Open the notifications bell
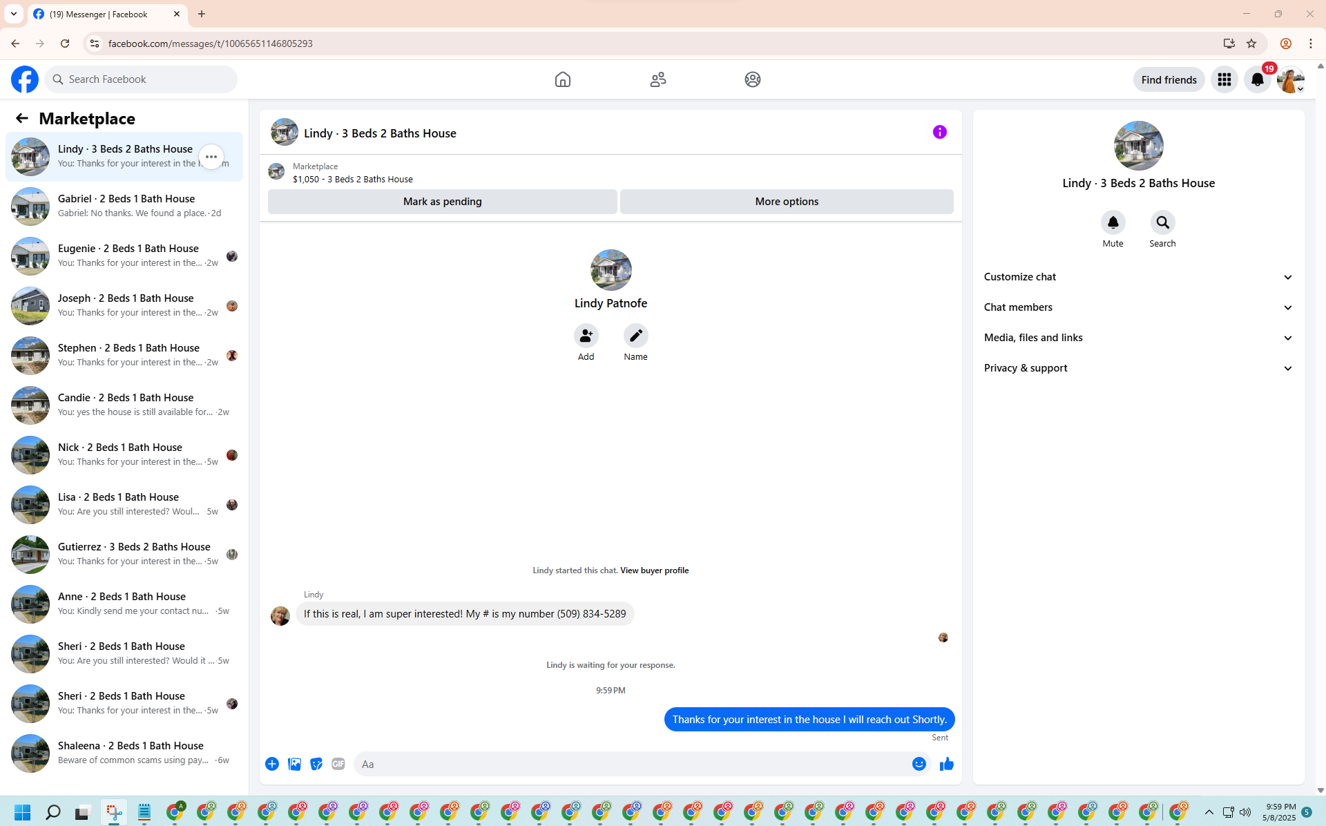The width and height of the screenshot is (1326, 826). (1258, 79)
